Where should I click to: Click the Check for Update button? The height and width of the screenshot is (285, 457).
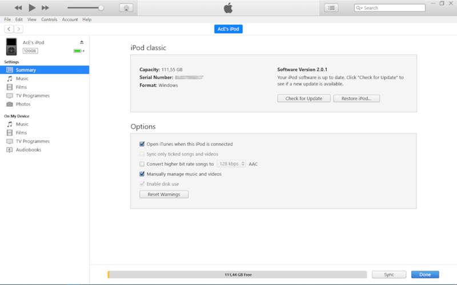(x=304, y=98)
